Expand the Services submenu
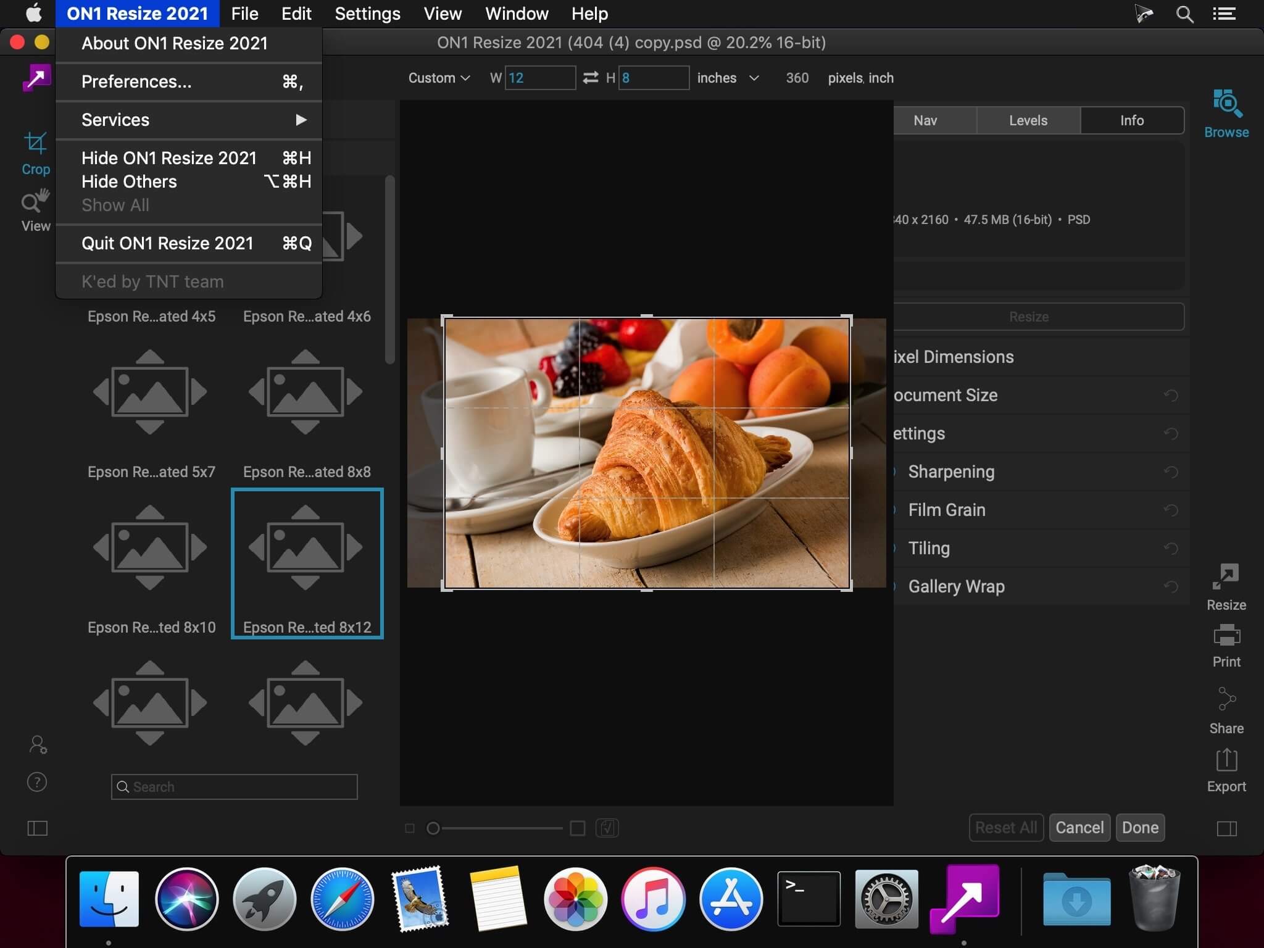The height and width of the screenshot is (948, 1264). coord(189,120)
